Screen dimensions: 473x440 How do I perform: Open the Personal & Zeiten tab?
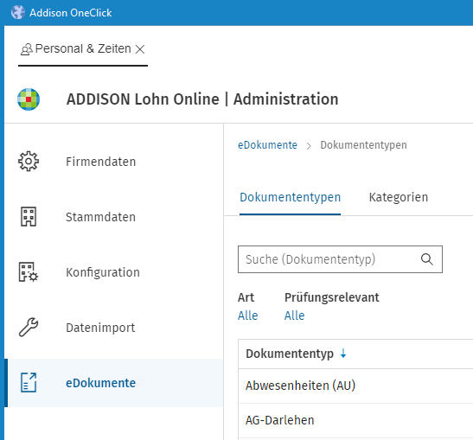click(83, 49)
